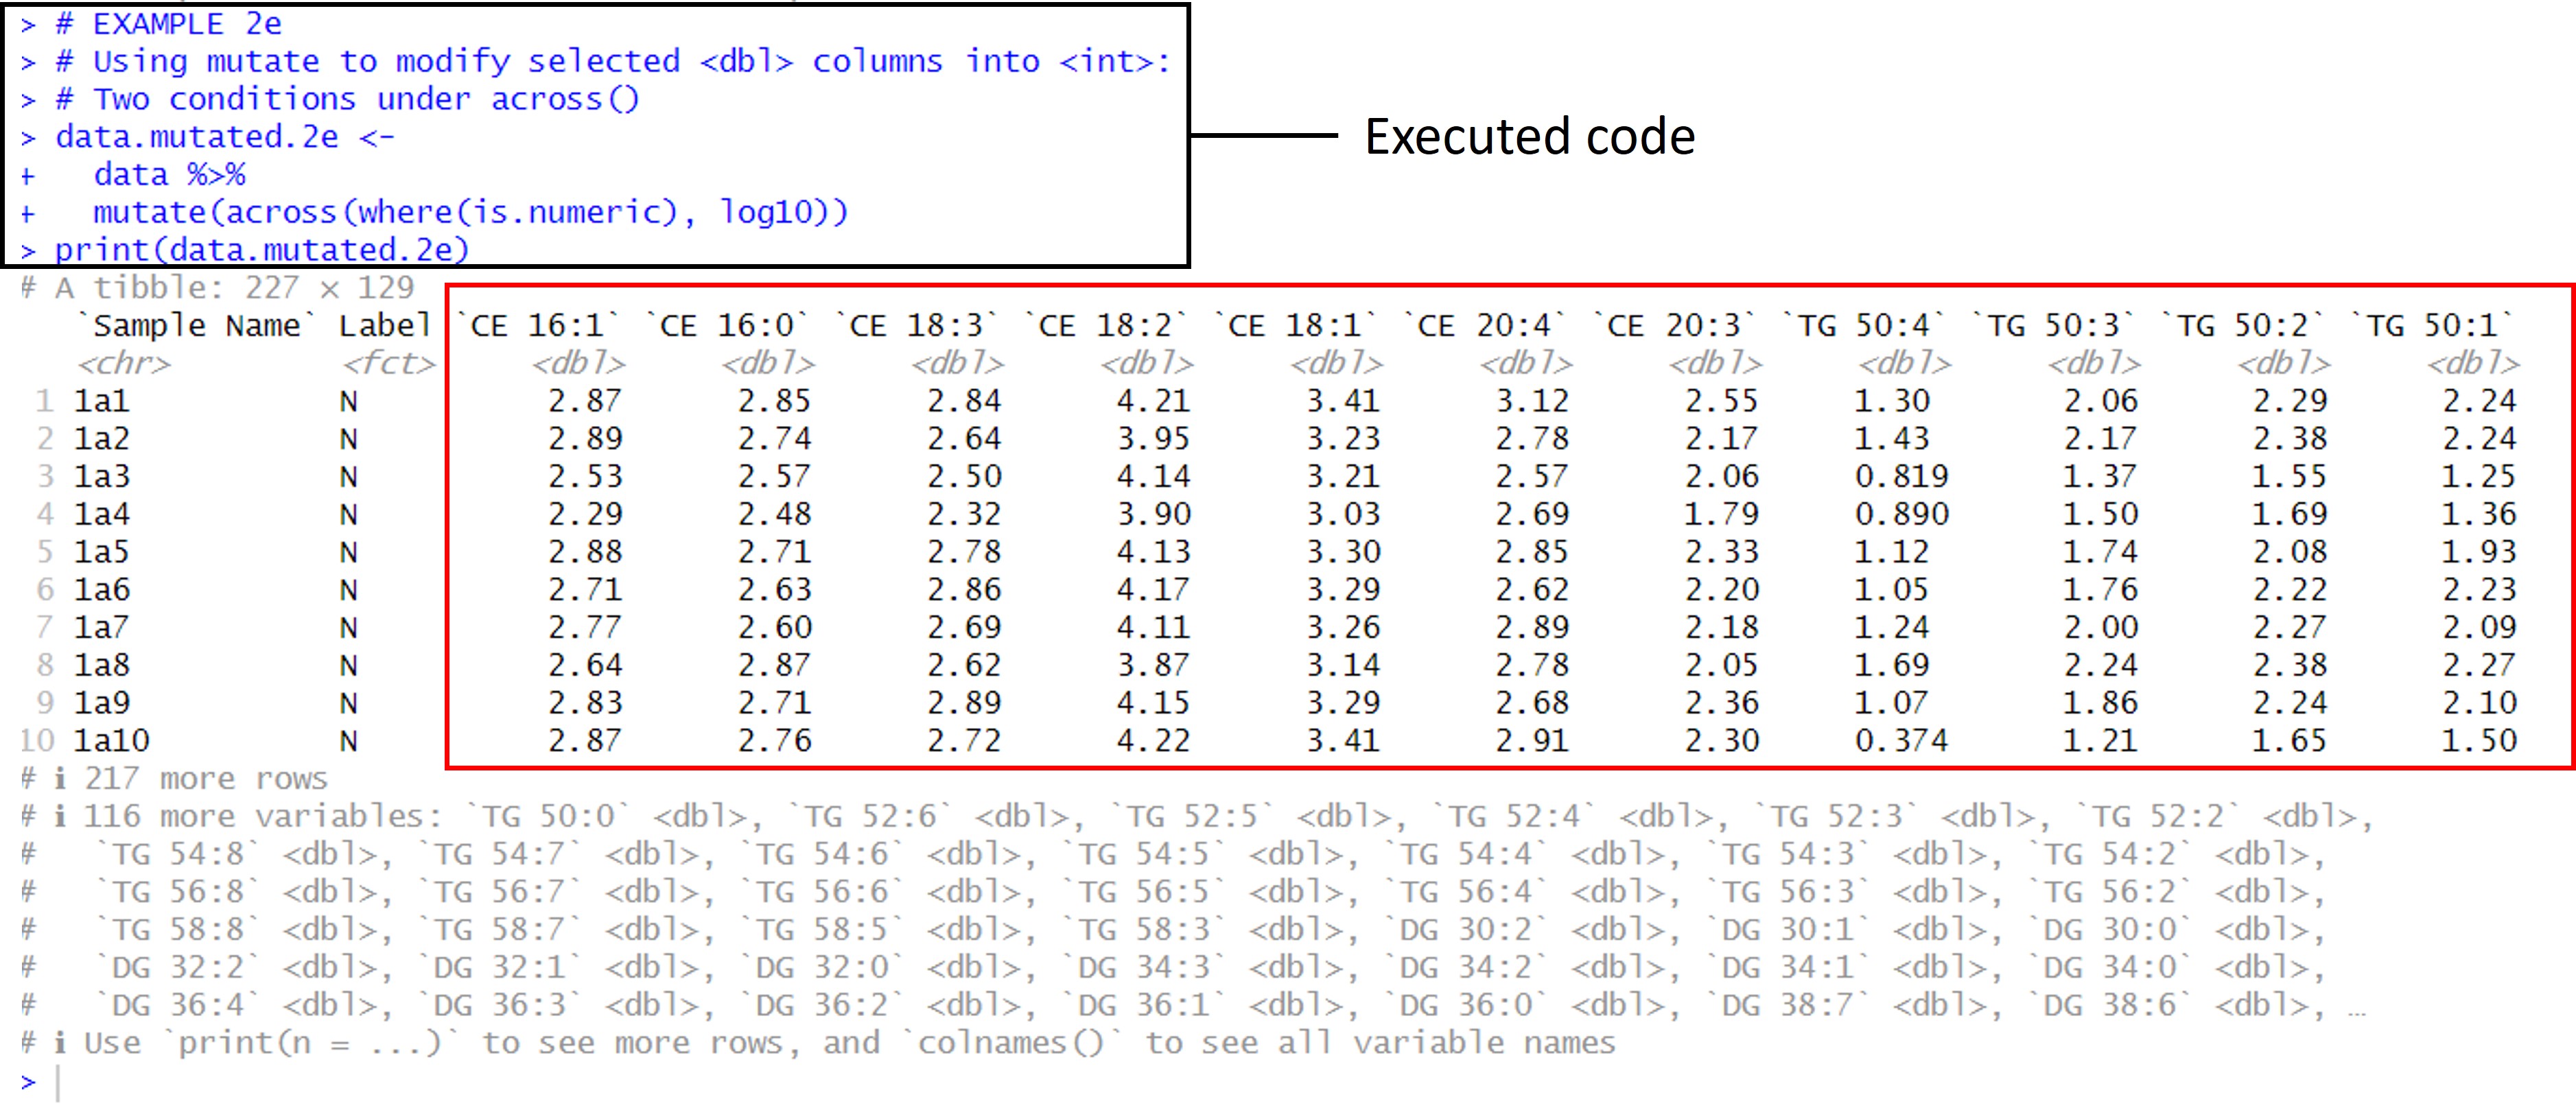
Task: Click the 'Two conditions under across()' comment
Action: tap(366, 99)
